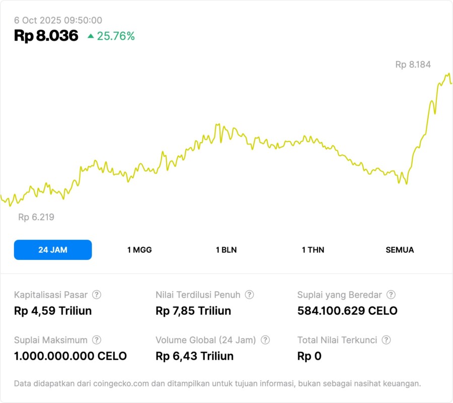Click the 25.76% change percentage
This screenshot has height=403, width=453.
116,36
